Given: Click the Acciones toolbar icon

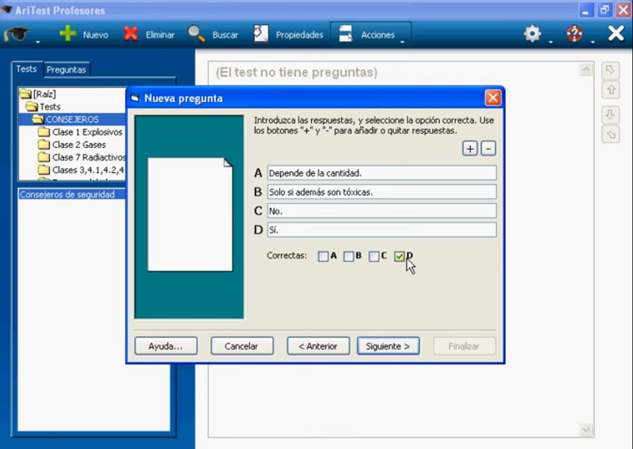Looking at the screenshot, I should [346, 34].
